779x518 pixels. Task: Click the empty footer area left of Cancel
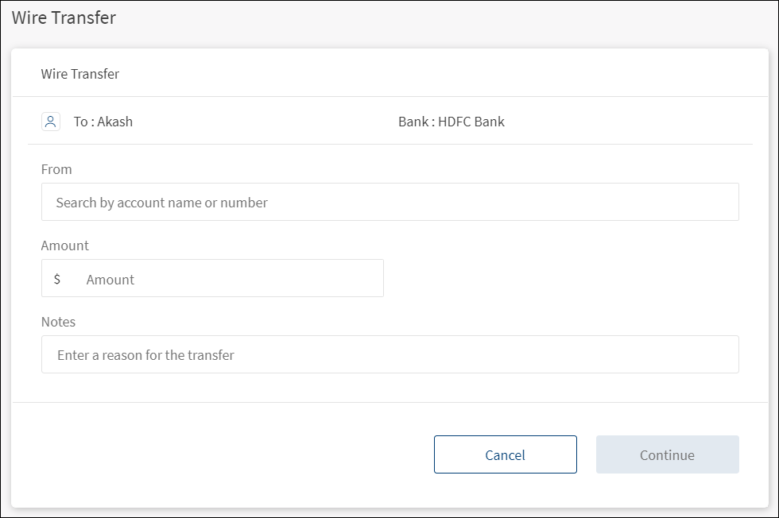(x=223, y=454)
